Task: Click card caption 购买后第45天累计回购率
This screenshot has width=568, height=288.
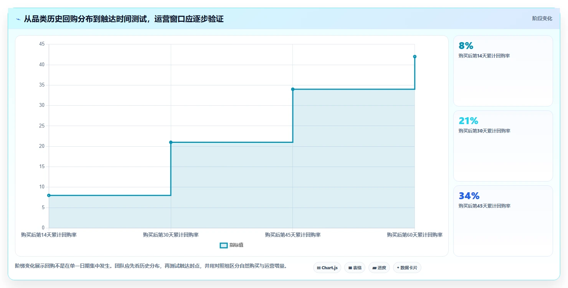Action: coord(484,206)
